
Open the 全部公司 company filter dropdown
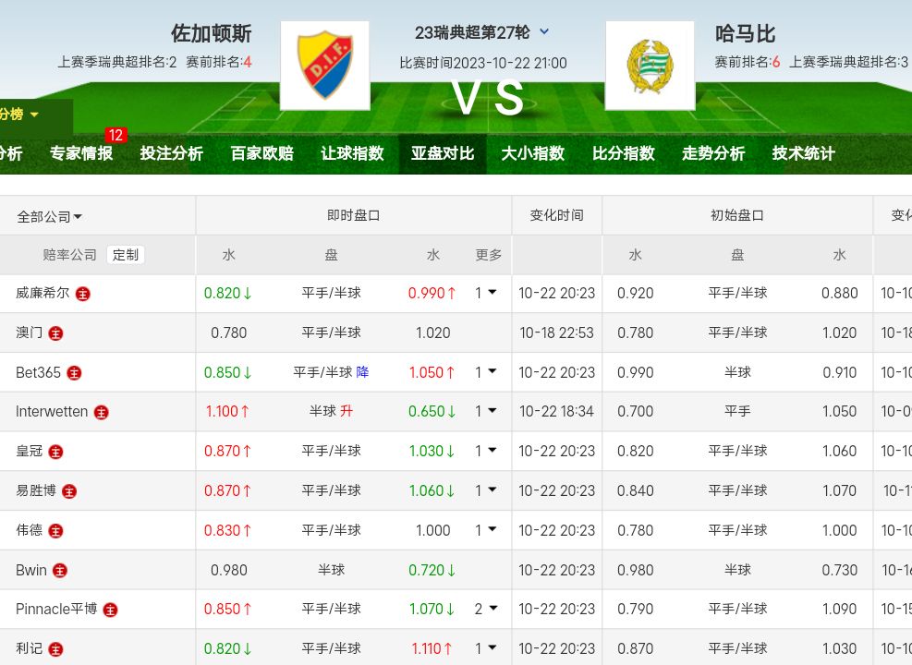click(x=50, y=217)
